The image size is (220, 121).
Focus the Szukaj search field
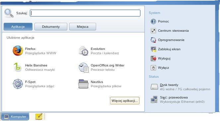pos(85,13)
